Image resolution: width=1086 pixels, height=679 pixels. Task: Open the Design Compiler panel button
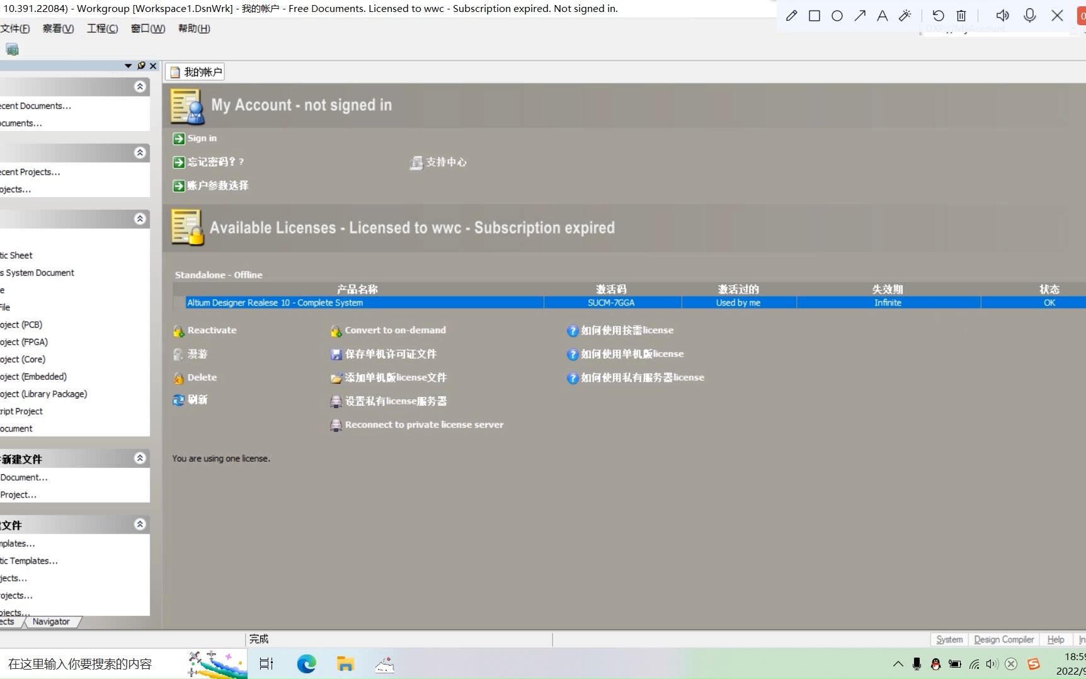[1003, 640]
